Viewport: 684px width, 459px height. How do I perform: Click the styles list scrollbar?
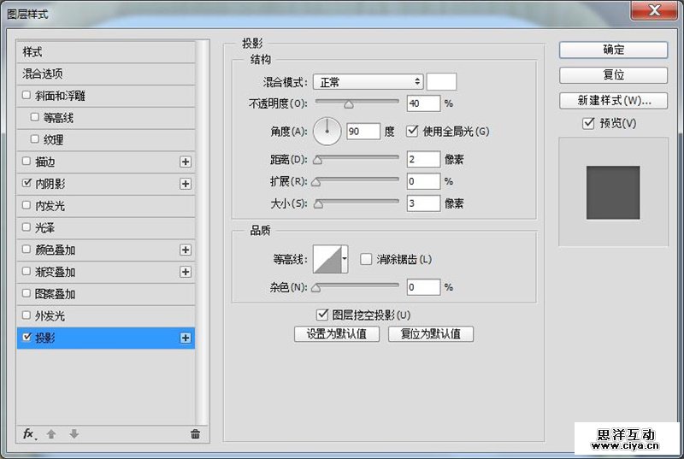tap(202, 232)
